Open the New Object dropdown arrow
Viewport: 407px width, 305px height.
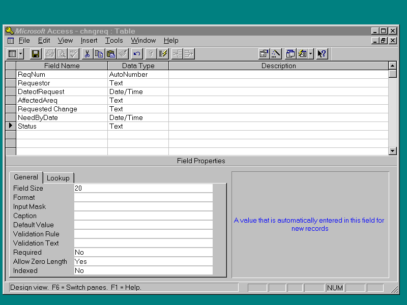click(310, 53)
